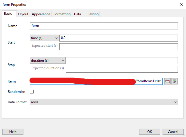Select the Data tab
Screen dimensions: 186x137
78,14
